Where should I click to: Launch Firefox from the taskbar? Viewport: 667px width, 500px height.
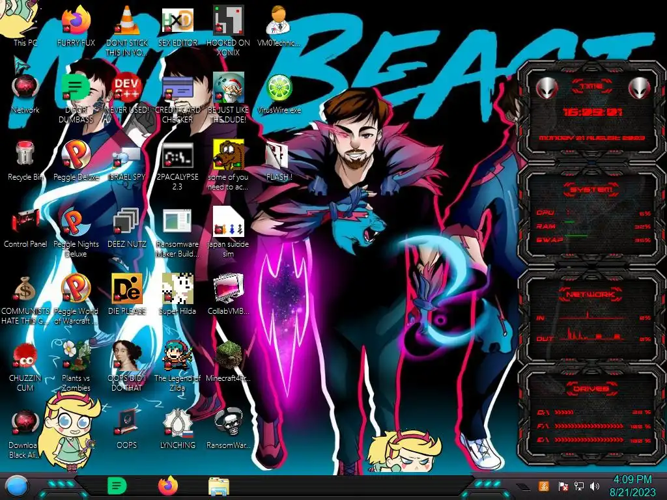pyautogui.click(x=168, y=486)
